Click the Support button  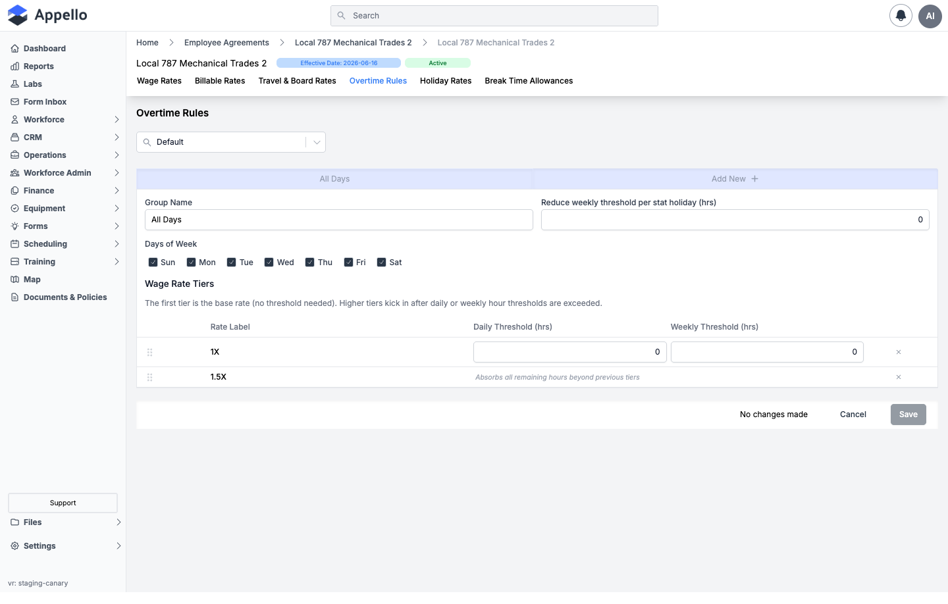pos(63,503)
